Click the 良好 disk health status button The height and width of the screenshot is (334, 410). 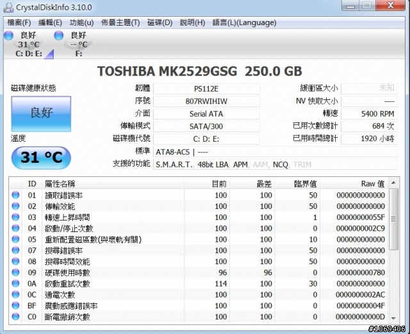(x=41, y=114)
